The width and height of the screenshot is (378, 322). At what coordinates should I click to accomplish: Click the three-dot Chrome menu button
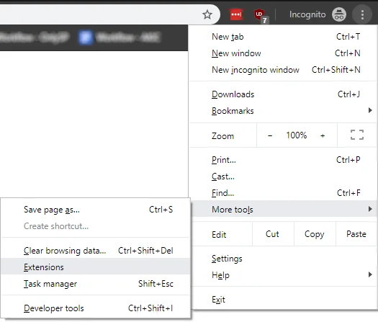pos(362,14)
